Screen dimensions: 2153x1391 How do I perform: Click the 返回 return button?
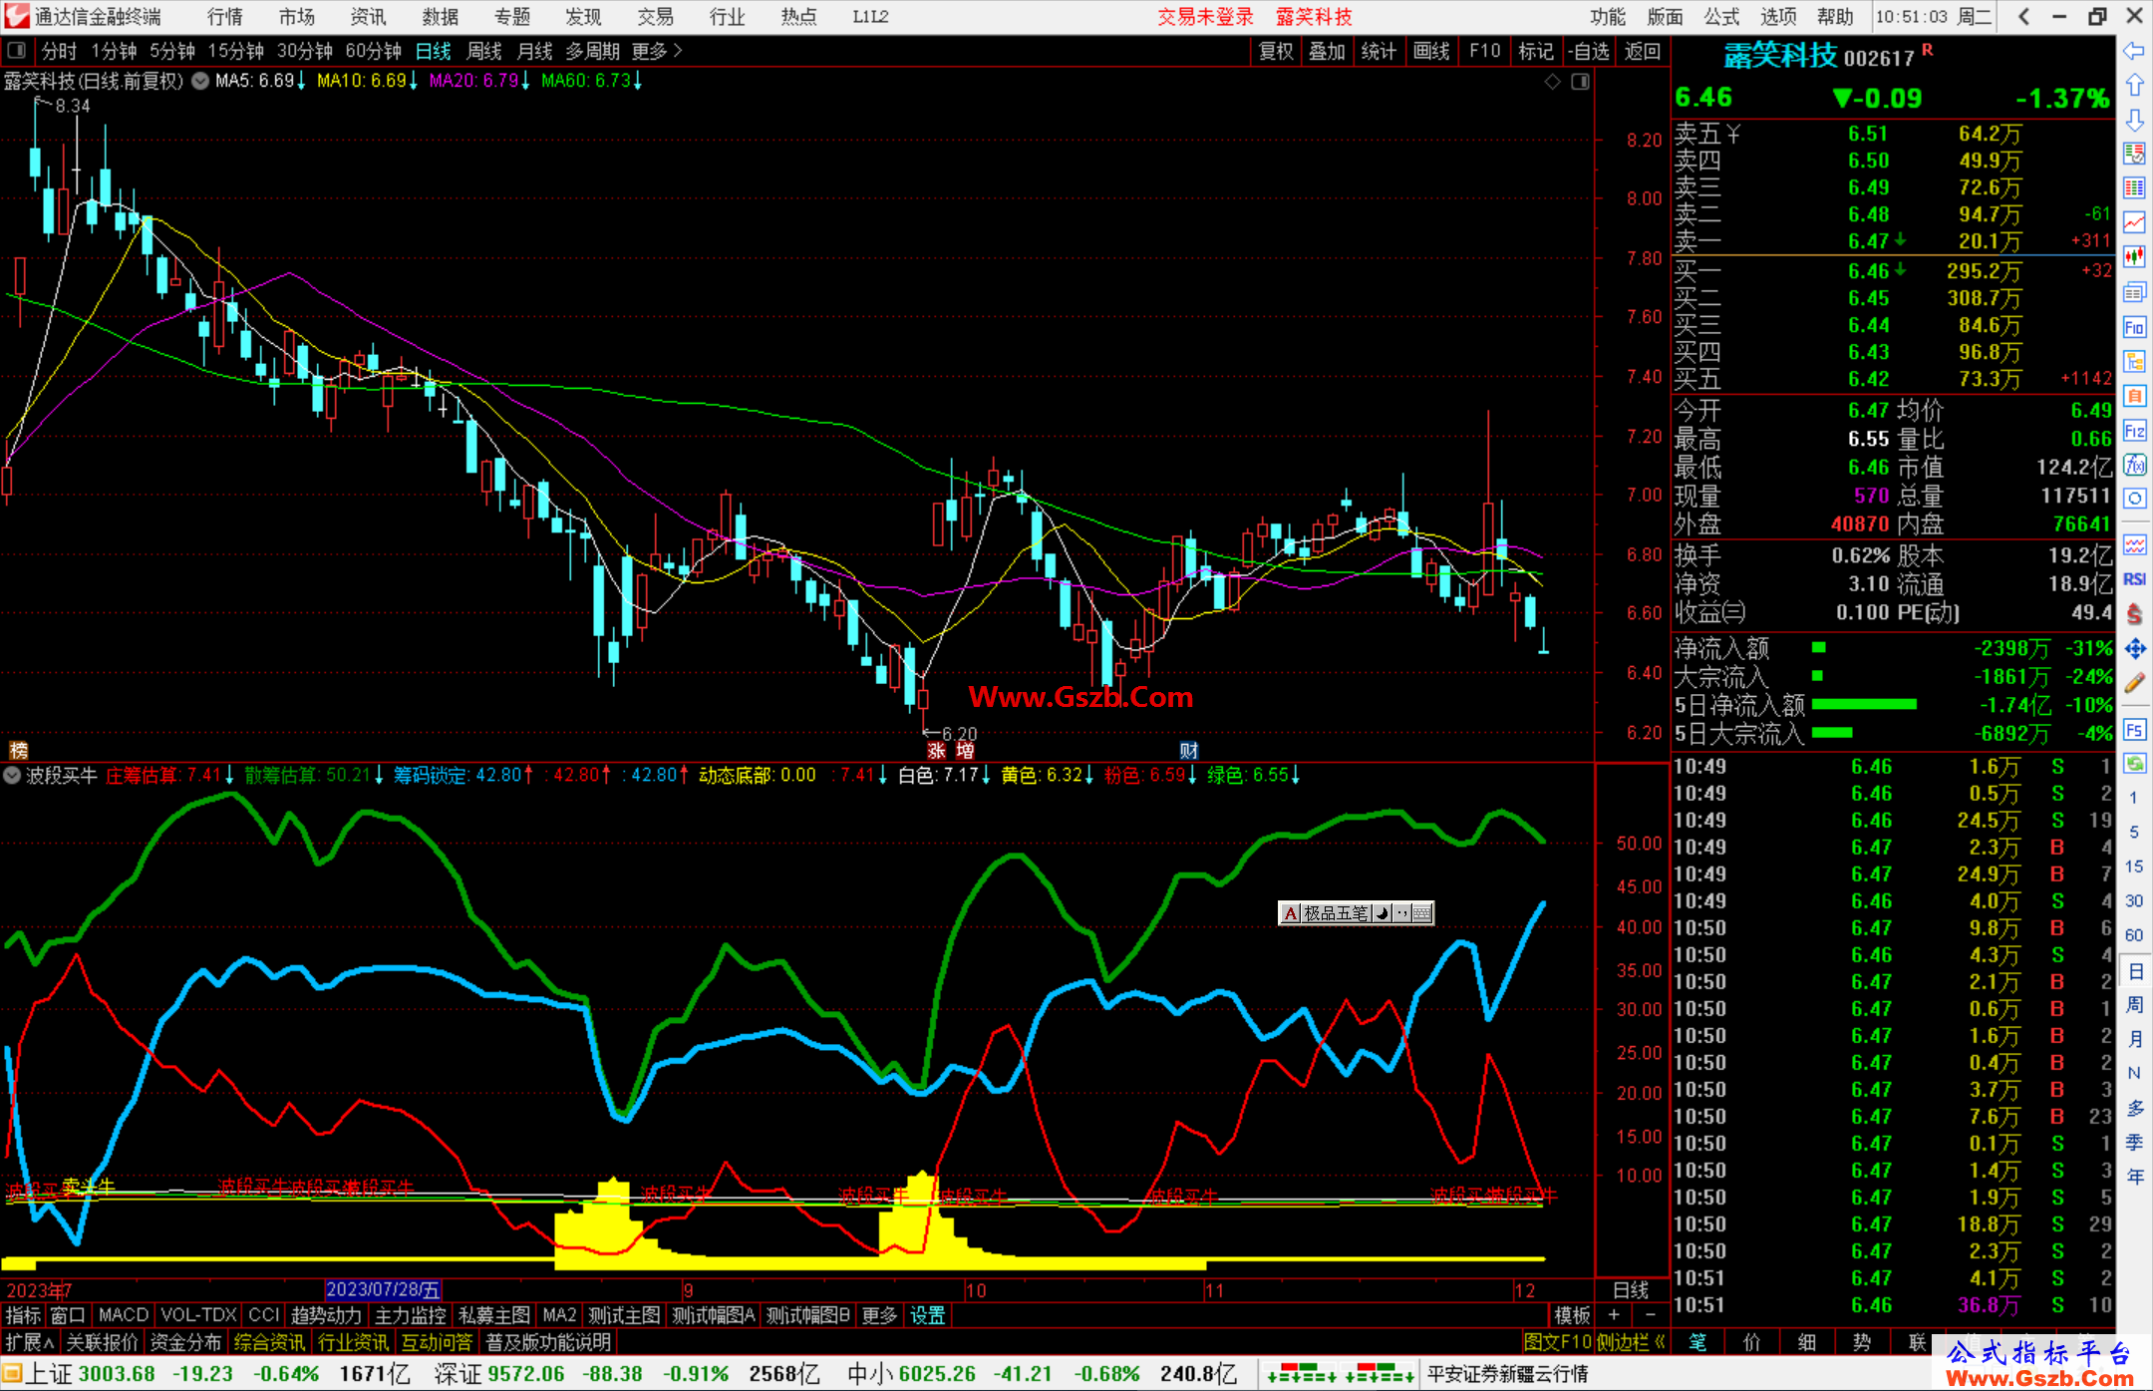pyautogui.click(x=1642, y=51)
